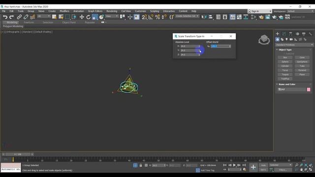
Task: Click the Box primitive button
Action: tap(285, 58)
